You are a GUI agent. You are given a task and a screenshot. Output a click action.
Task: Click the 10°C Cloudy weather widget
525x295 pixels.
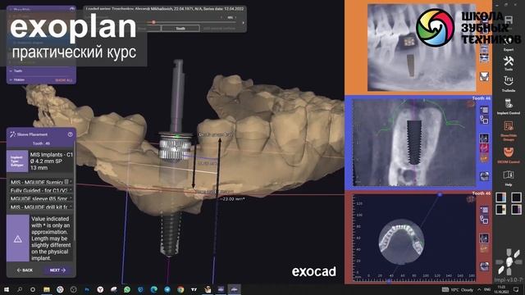click(x=458, y=289)
